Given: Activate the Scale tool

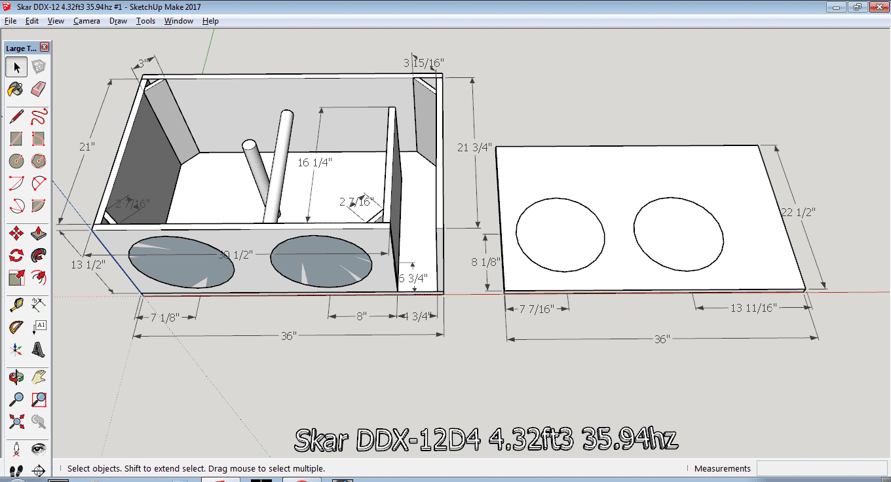Looking at the screenshot, I should 16,278.
